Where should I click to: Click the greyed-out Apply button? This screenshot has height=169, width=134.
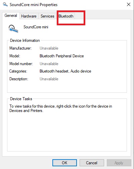tap(119, 163)
